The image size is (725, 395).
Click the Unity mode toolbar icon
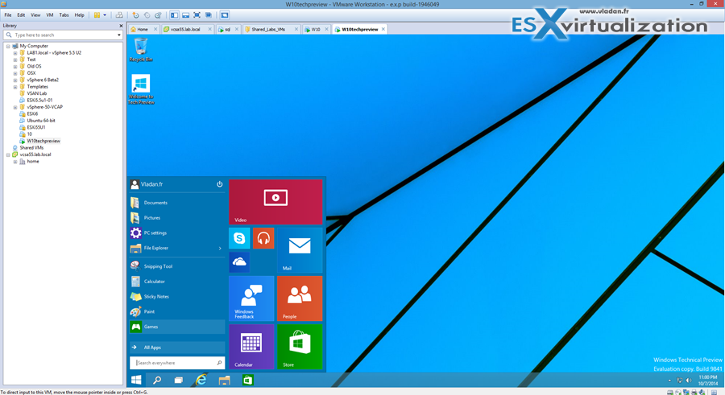209,14
